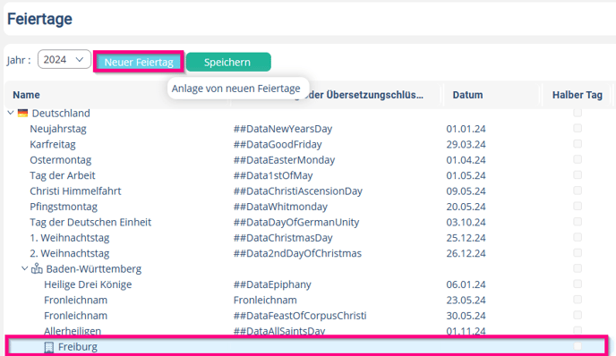Click the German flag icon next to Deutschland
616x356 pixels.
point(22,113)
